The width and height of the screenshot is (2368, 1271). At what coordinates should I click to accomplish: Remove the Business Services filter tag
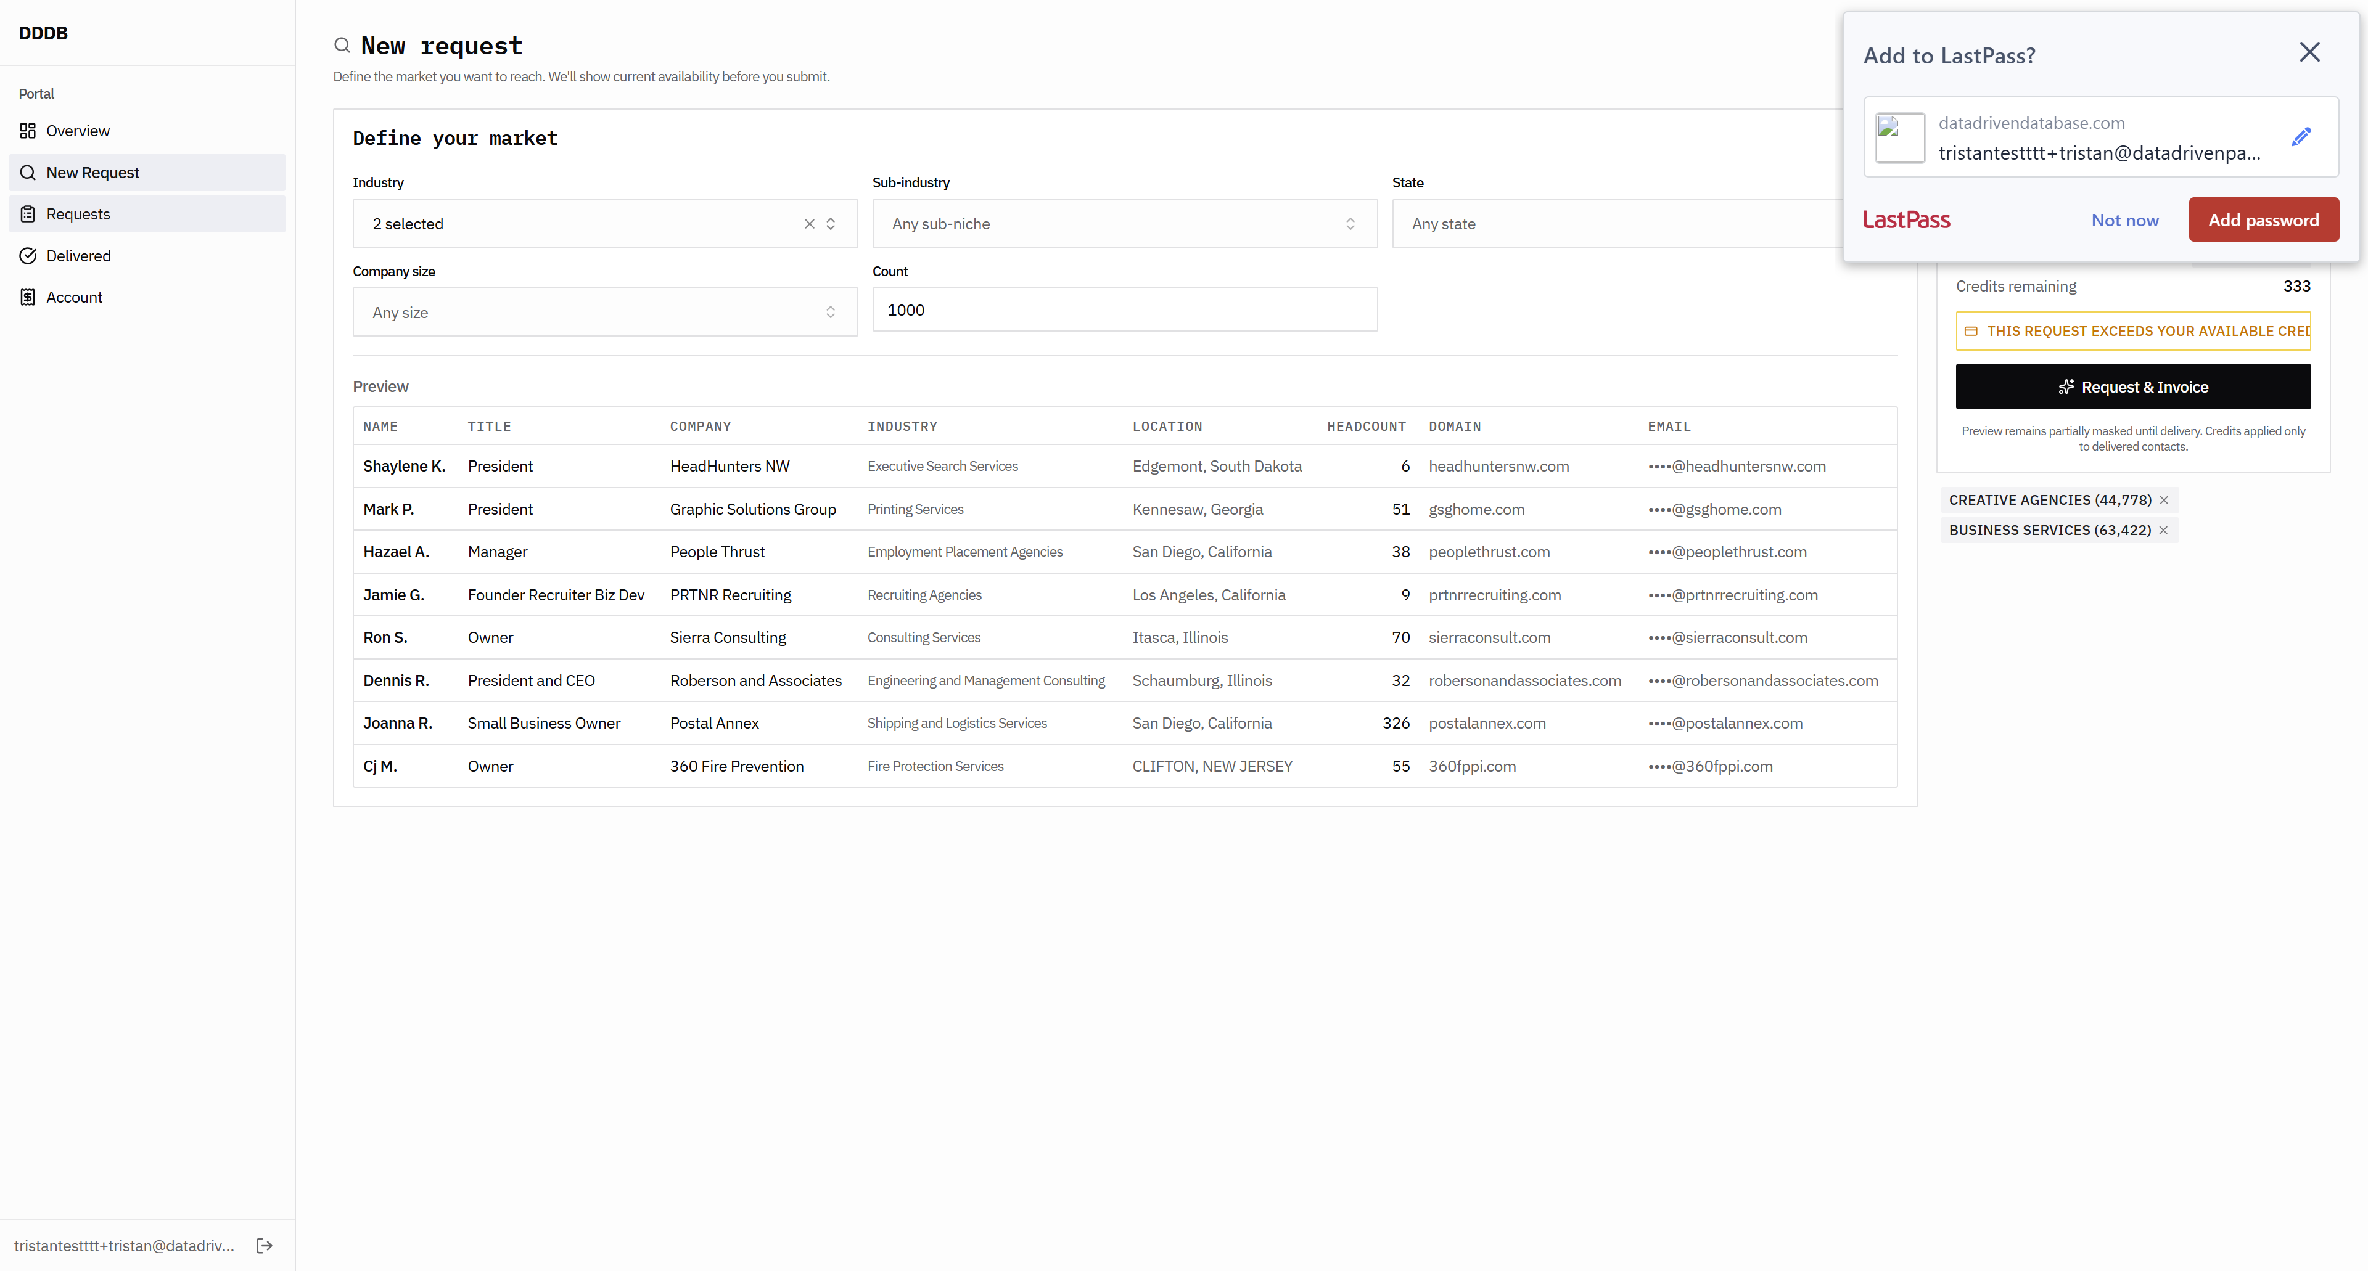(x=2163, y=530)
